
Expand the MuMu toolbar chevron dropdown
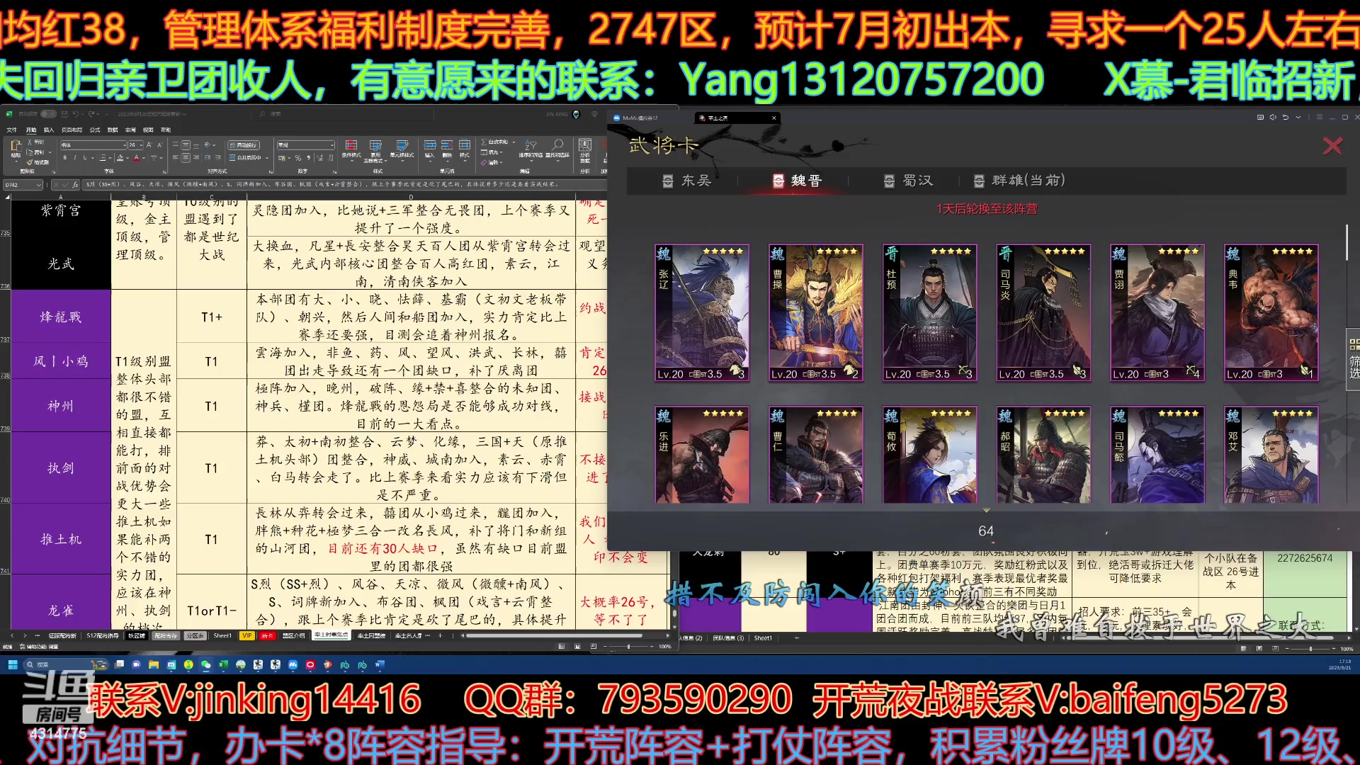tap(1298, 117)
